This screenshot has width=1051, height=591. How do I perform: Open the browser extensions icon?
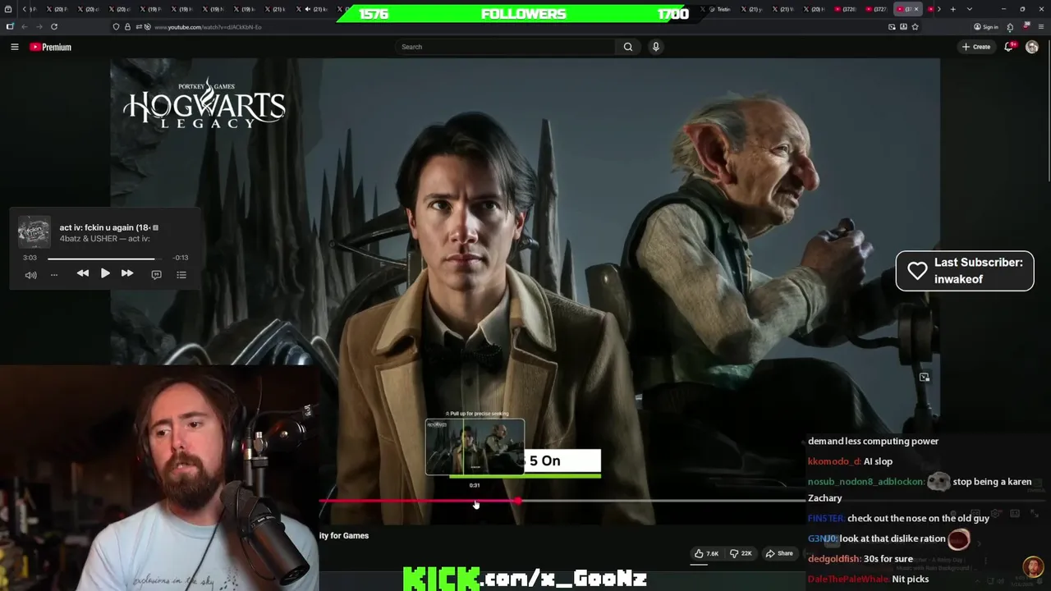pyautogui.click(x=1010, y=26)
